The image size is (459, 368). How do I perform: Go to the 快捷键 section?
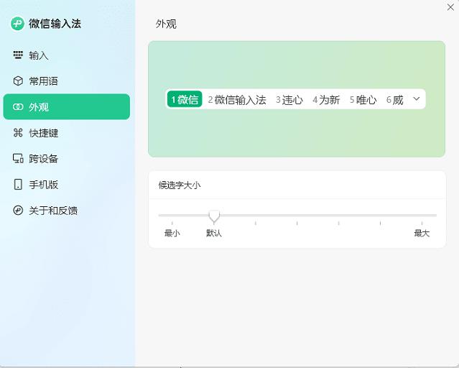point(67,133)
